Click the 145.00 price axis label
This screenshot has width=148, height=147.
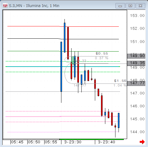point(137,119)
